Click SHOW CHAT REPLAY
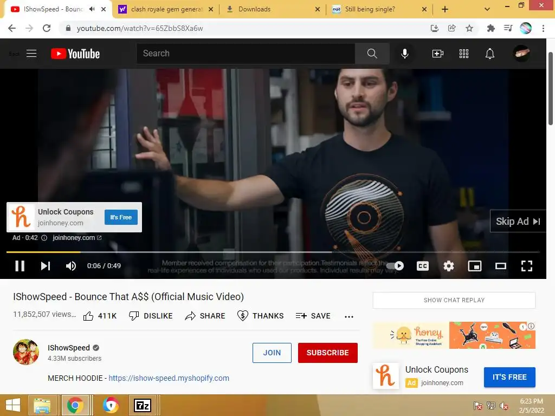The height and width of the screenshot is (416, 555). tap(454, 300)
